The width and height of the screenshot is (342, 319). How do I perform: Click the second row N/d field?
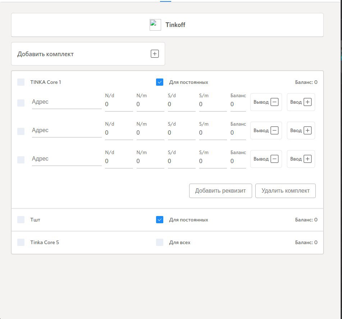pyautogui.click(x=119, y=133)
